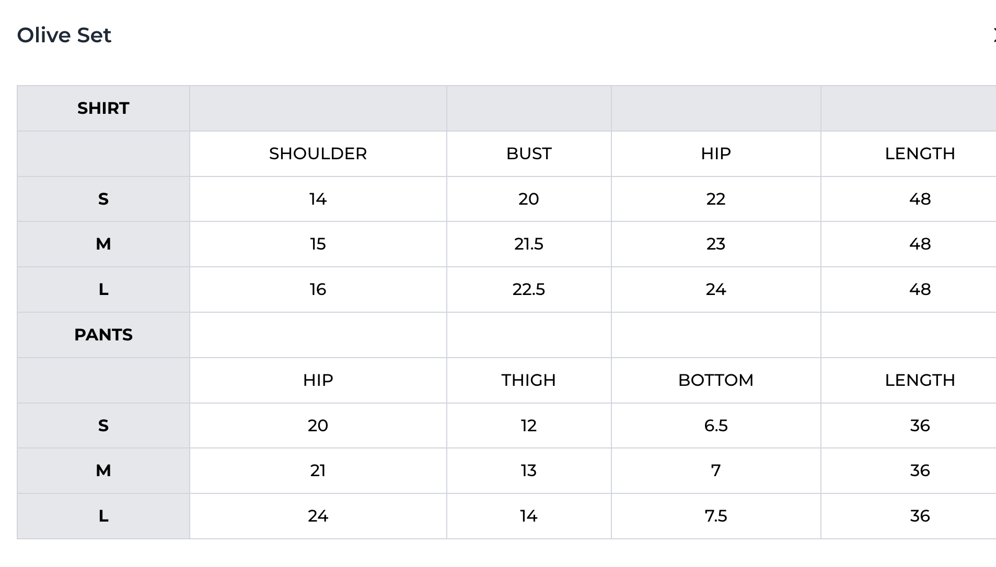
Task: Select the PANTS section header cell
Action: (x=103, y=335)
